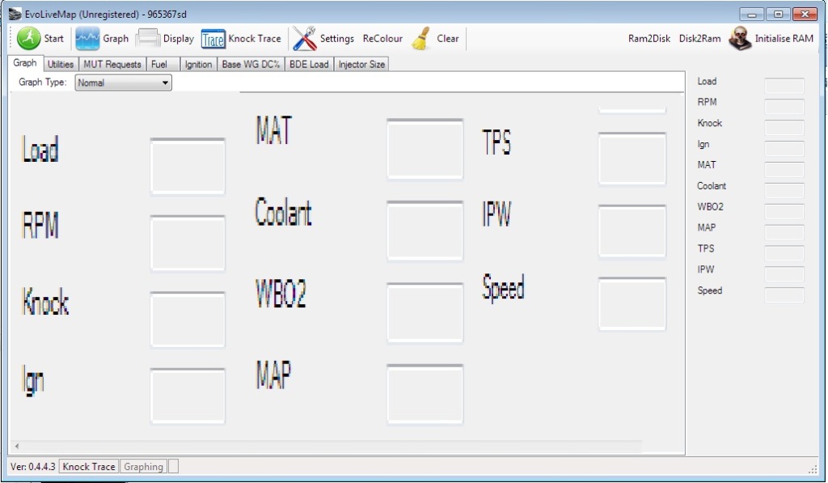The width and height of the screenshot is (828, 483).
Task: Click the sidebar IPW readout field
Action: pos(784,274)
